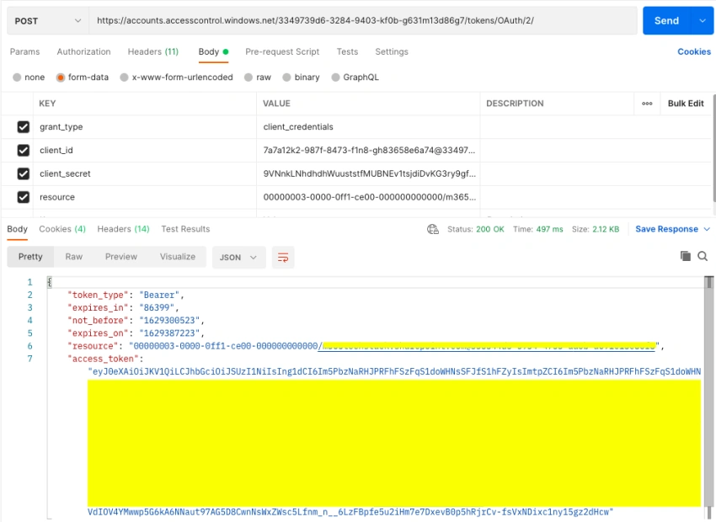Click the Send button
Viewport: 716px width, 522px height.
coord(667,20)
